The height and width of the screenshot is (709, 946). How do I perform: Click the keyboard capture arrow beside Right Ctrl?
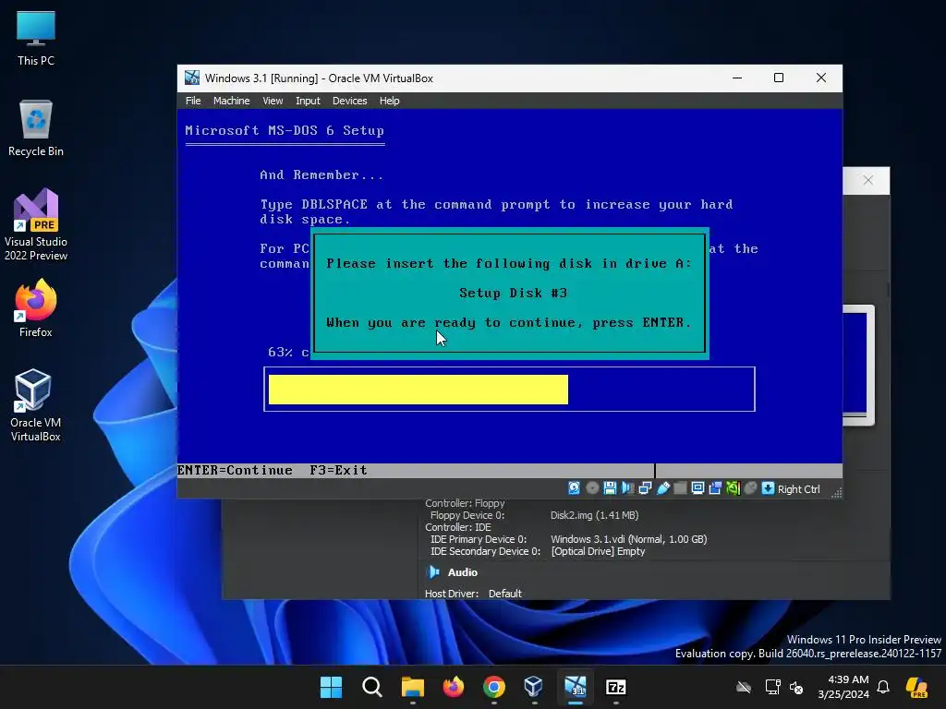pos(768,488)
